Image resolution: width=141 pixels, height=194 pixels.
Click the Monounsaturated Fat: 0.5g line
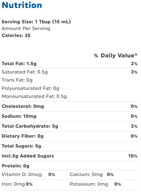(34, 96)
